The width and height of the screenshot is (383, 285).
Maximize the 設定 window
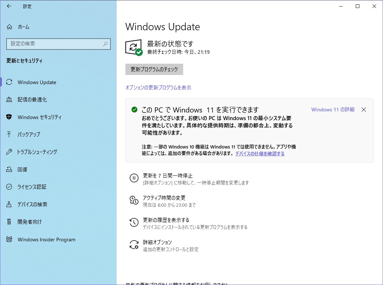[x=357, y=6]
